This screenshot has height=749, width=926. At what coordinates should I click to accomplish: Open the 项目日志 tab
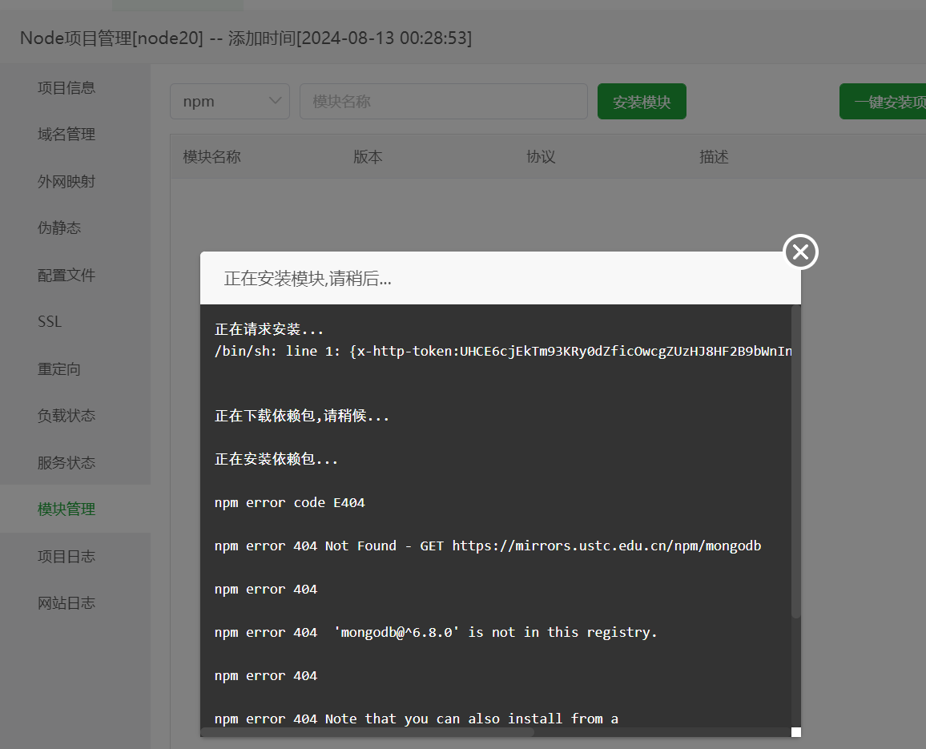75,557
